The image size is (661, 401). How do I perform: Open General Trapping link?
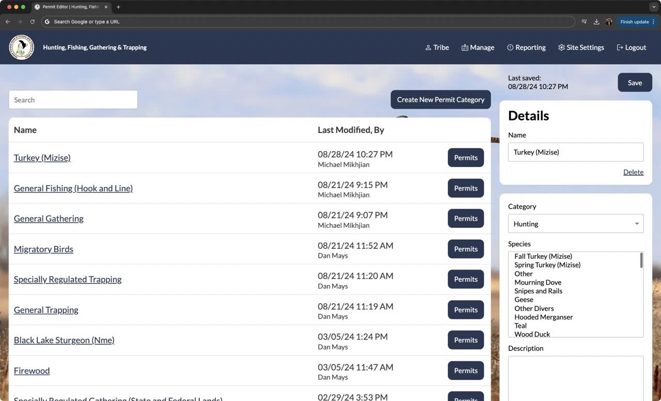click(x=46, y=310)
